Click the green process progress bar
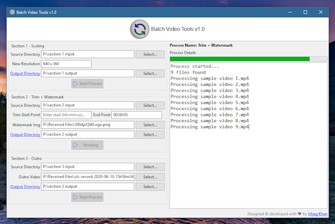Image resolution: width=335 pixels, height=224 pixels. tap(248, 59)
